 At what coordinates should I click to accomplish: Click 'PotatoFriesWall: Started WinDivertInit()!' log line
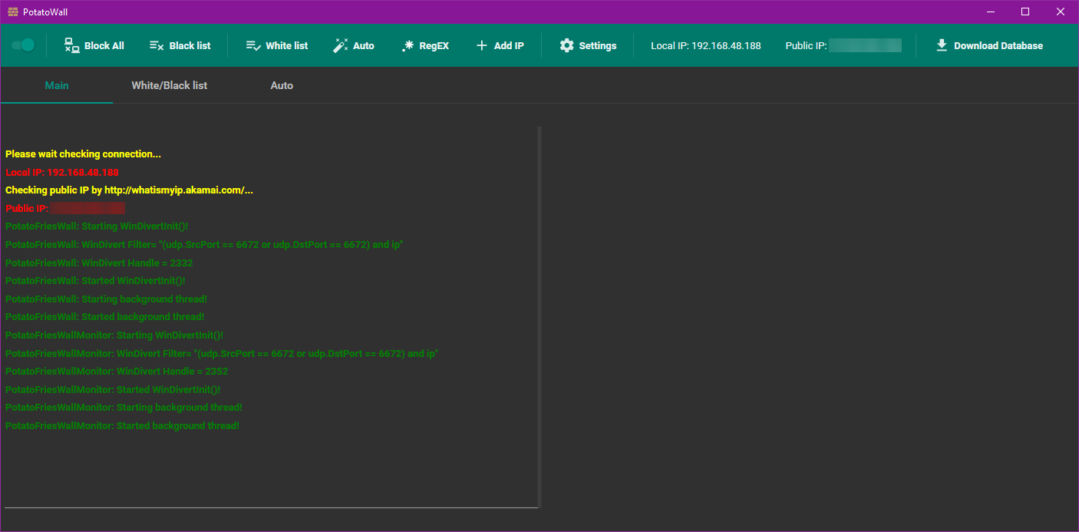[x=95, y=280]
